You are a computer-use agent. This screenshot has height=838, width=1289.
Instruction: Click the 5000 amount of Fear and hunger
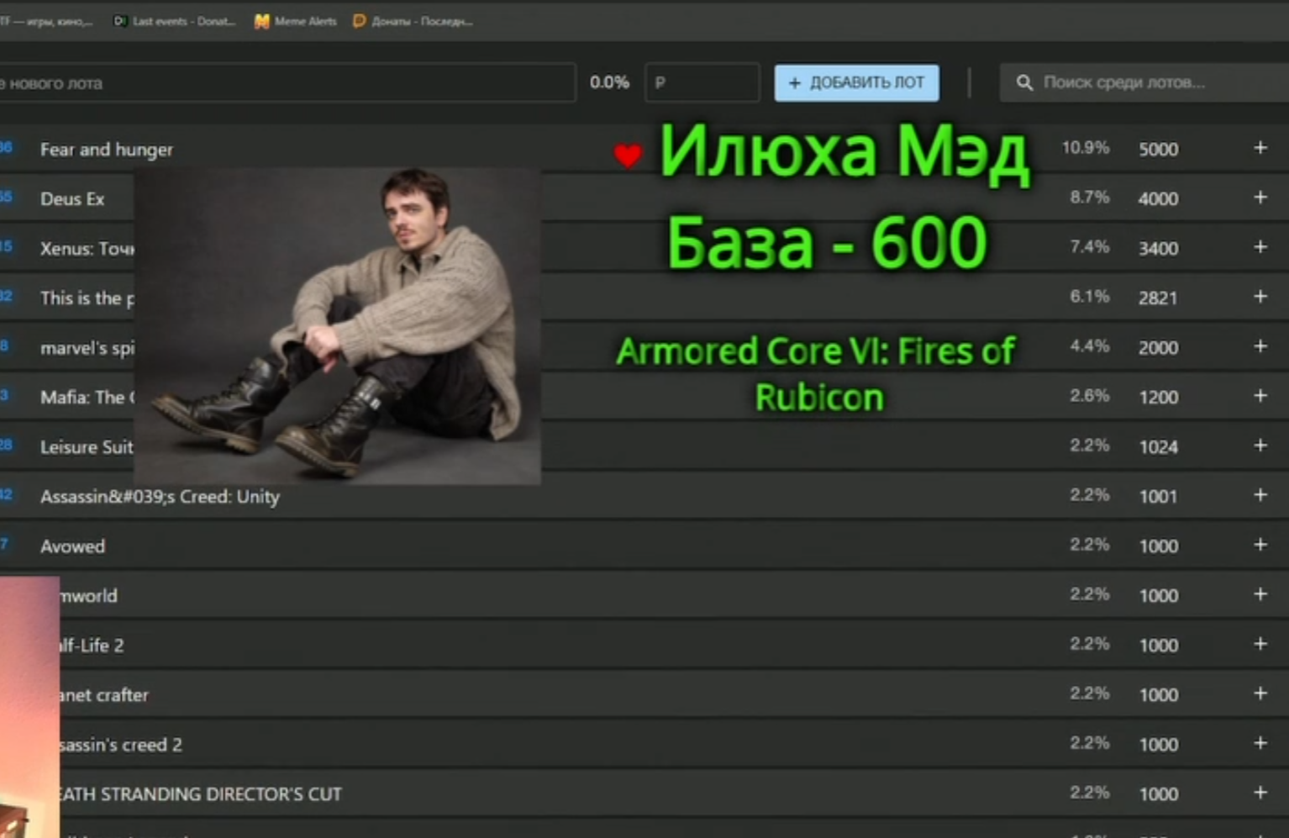[x=1158, y=150]
